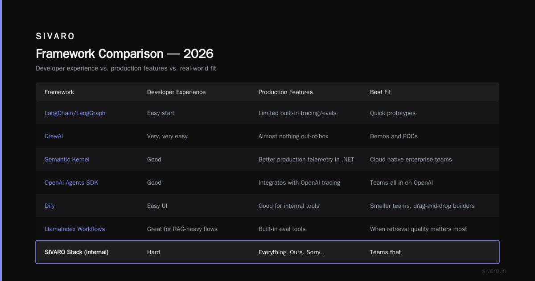535x281 pixels.
Task: Click 'Limited built-in tracing/evals' cell
Action: coord(297,113)
